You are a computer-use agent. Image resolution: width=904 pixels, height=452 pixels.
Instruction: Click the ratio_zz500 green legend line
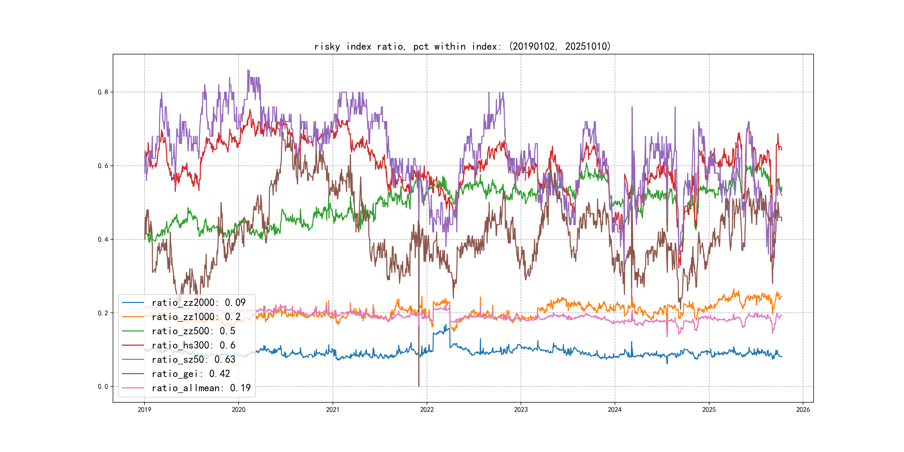pyautogui.click(x=133, y=331)
